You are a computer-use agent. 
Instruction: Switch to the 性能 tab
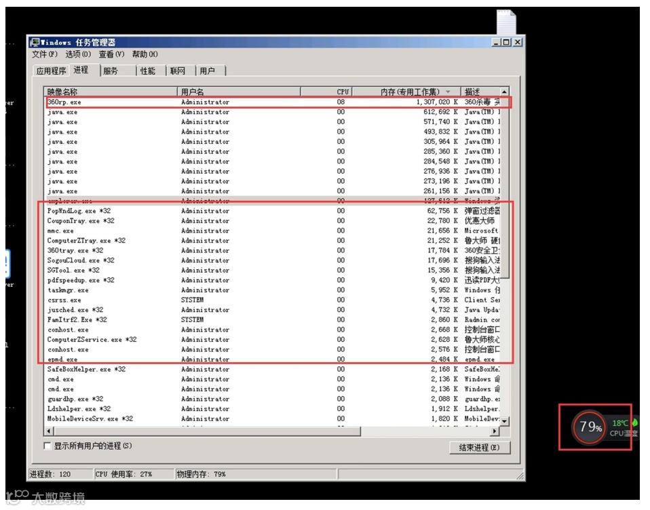[x=151, y=71]
